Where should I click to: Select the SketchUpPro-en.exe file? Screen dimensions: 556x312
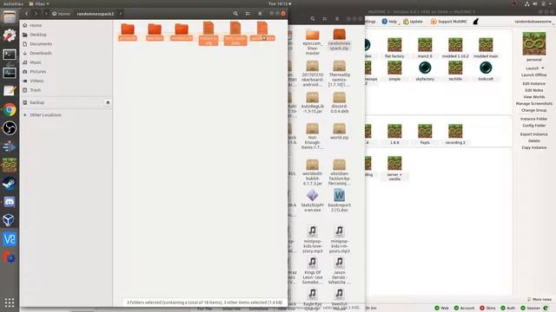(x=313, y=200)
